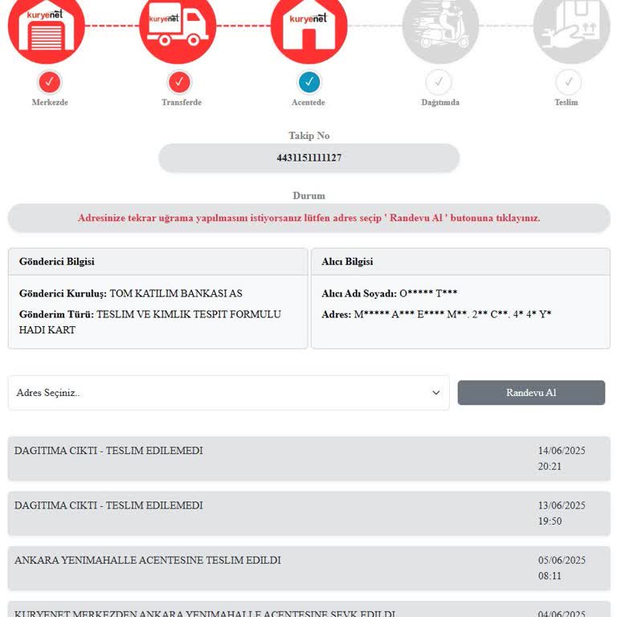Click the Gönderici Bilgisi panel header
The height and width of the screenshot is (617, 617).
tap(158, 262)
